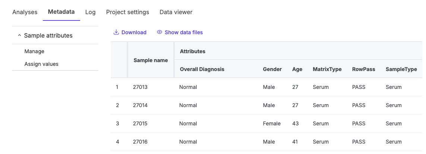Open Manage under Sample attributes
Image resolution: width=426 pixels, height=154 pixels.
tap(34, 51)
